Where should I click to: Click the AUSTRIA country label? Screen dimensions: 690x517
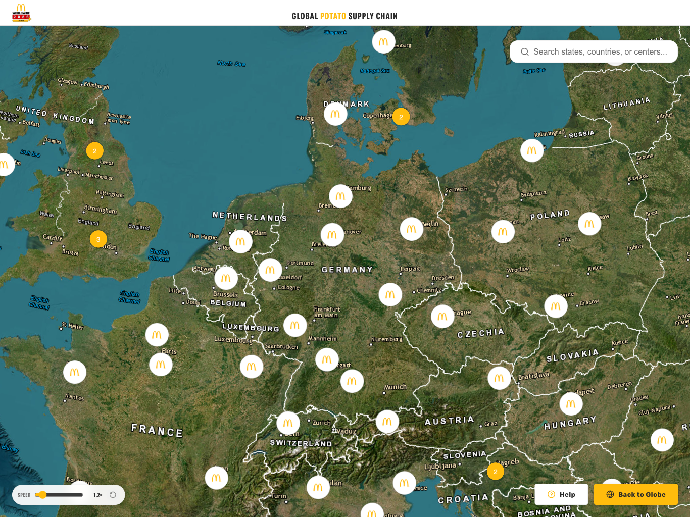[x=450, y=421]
